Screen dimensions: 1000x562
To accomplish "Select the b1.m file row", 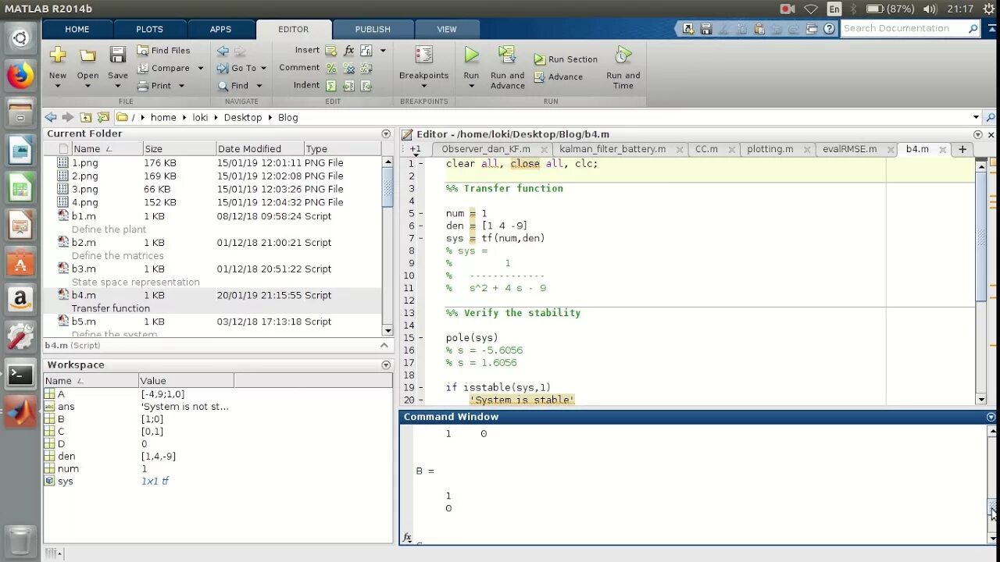I will pos(212,216).
